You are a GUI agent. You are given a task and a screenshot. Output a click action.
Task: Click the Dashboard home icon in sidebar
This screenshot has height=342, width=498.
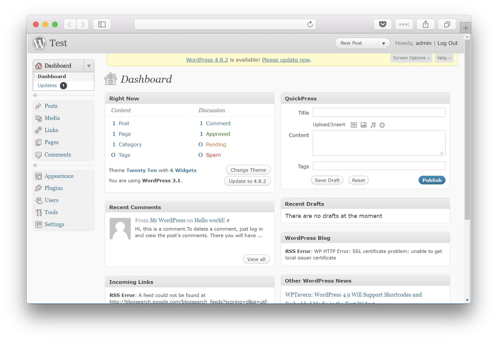click(39, 65)
